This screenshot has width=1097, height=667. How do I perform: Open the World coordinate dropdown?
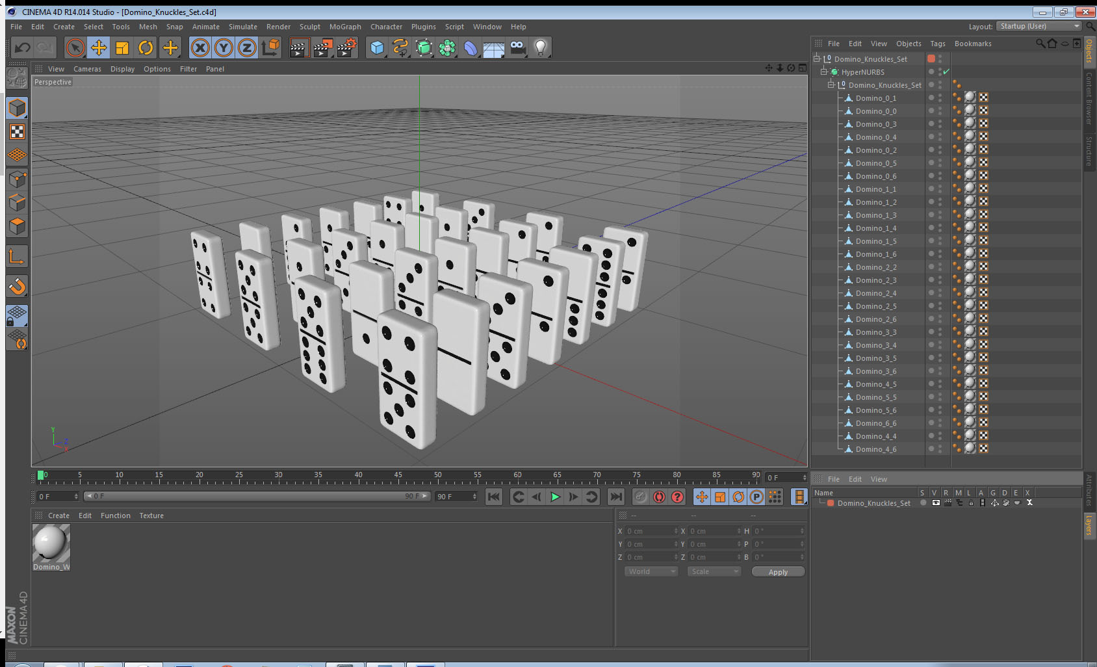651,571
